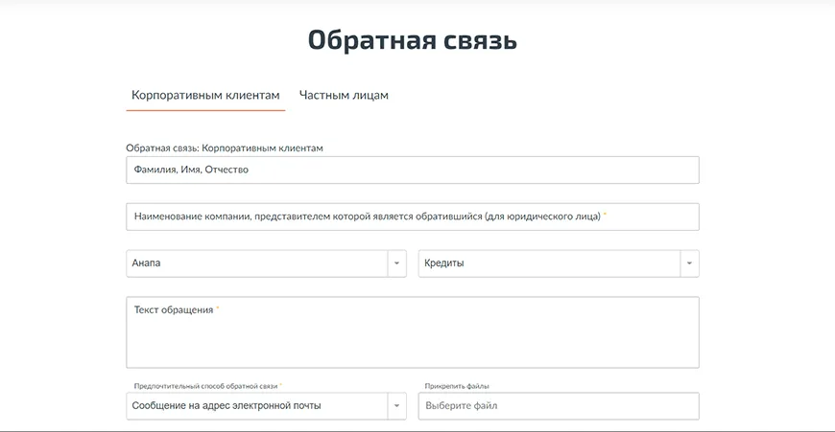Open the Анапа city dropdown

click(x=256, y=263)
